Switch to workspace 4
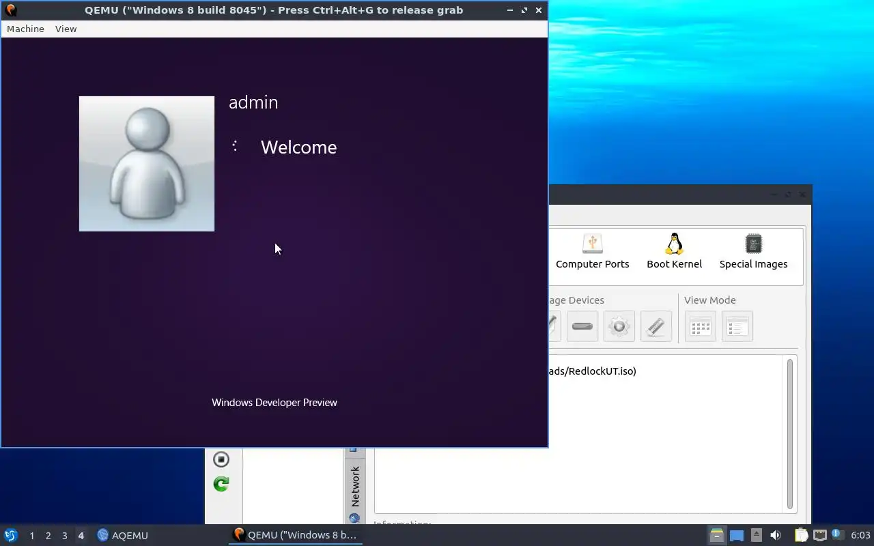Screen dimensions: 874x546 (81, 536)
